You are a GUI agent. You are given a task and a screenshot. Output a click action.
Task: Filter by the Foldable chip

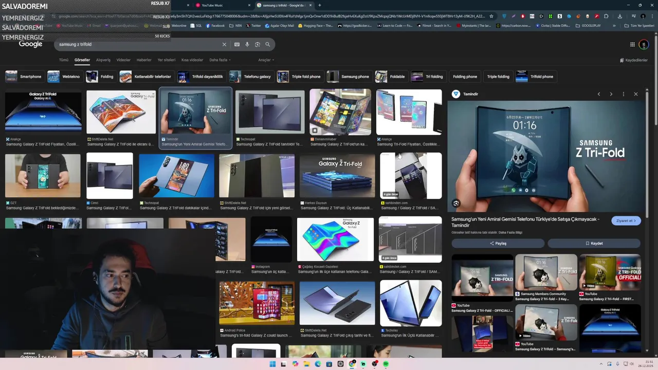tap(391, 77)
